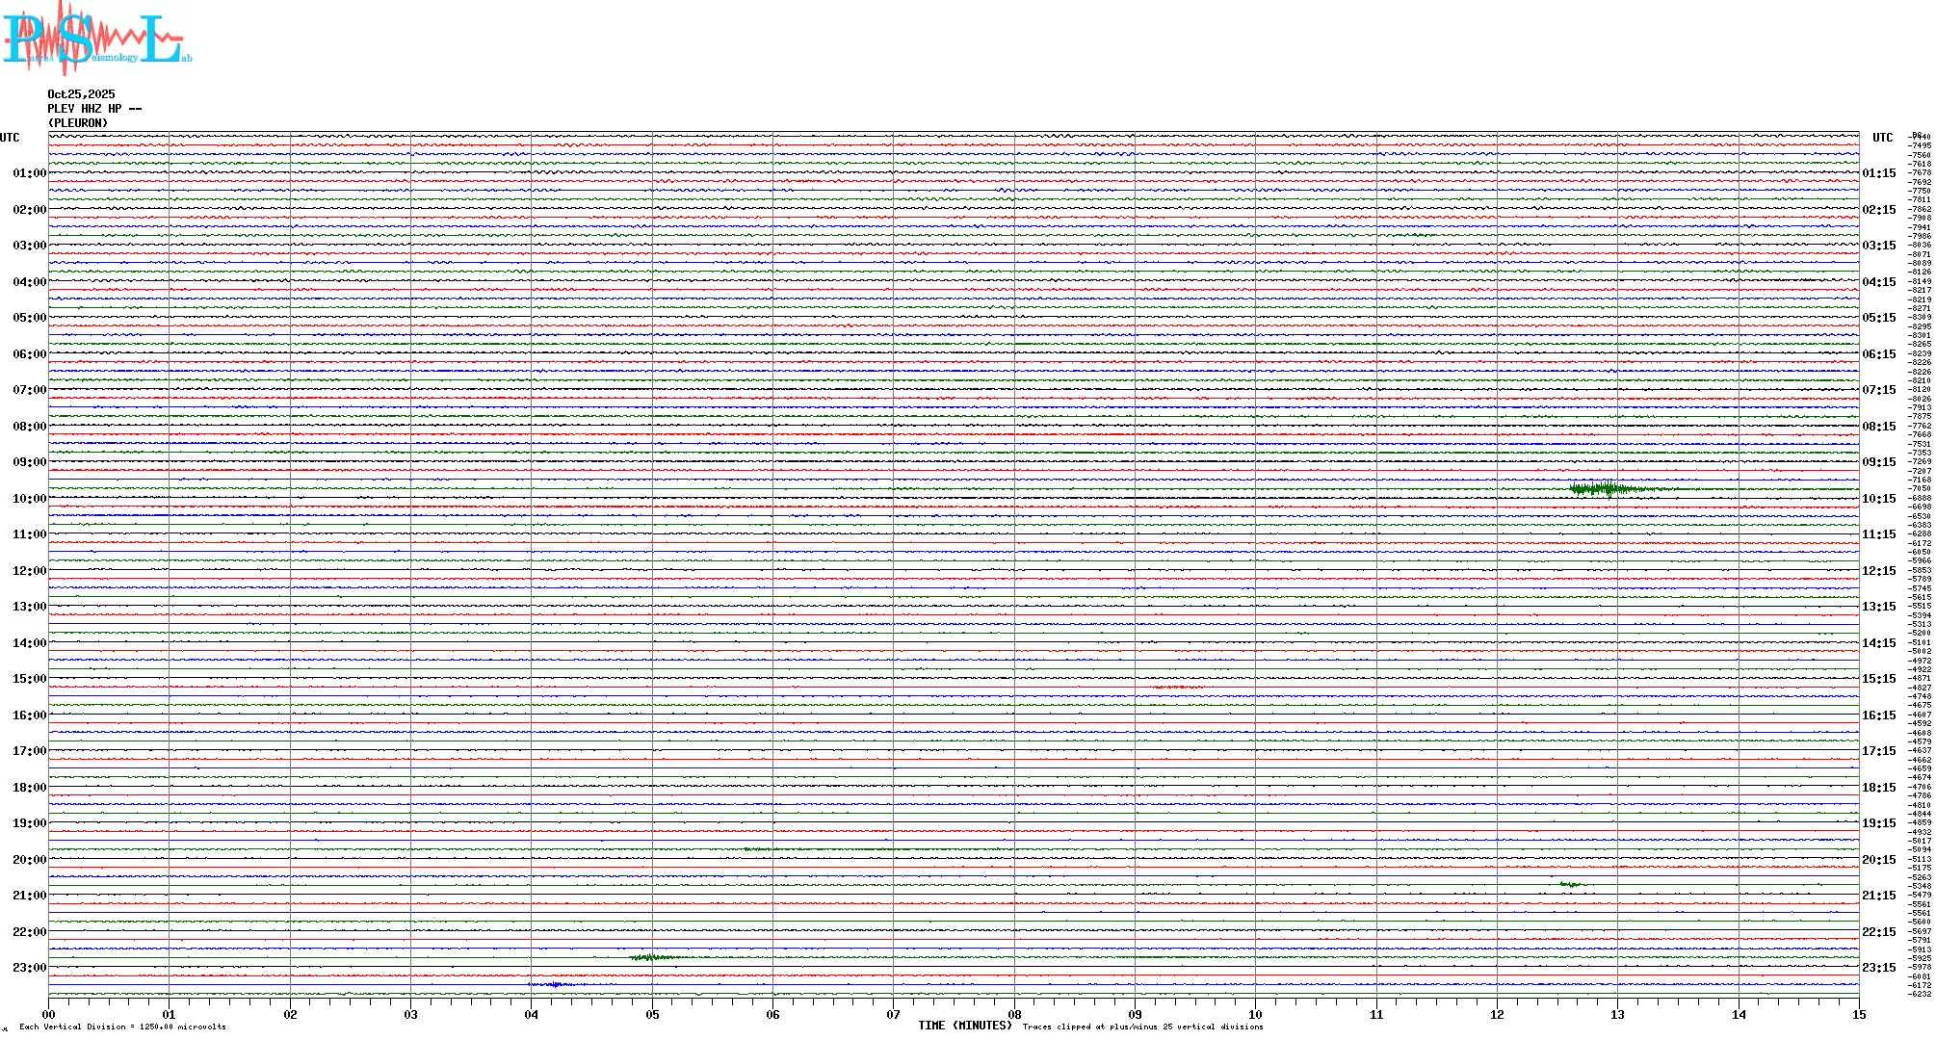Click the blue seismic burst on the 23:30 trace
The height and width of the screenshot is (1040, 1936).
(x=557, y=984)
